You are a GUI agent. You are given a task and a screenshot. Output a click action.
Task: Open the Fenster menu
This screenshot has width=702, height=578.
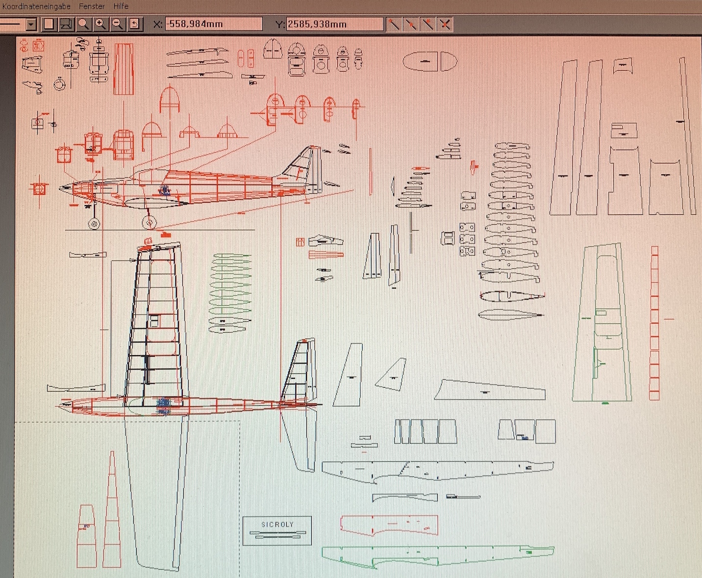point(92,6)
